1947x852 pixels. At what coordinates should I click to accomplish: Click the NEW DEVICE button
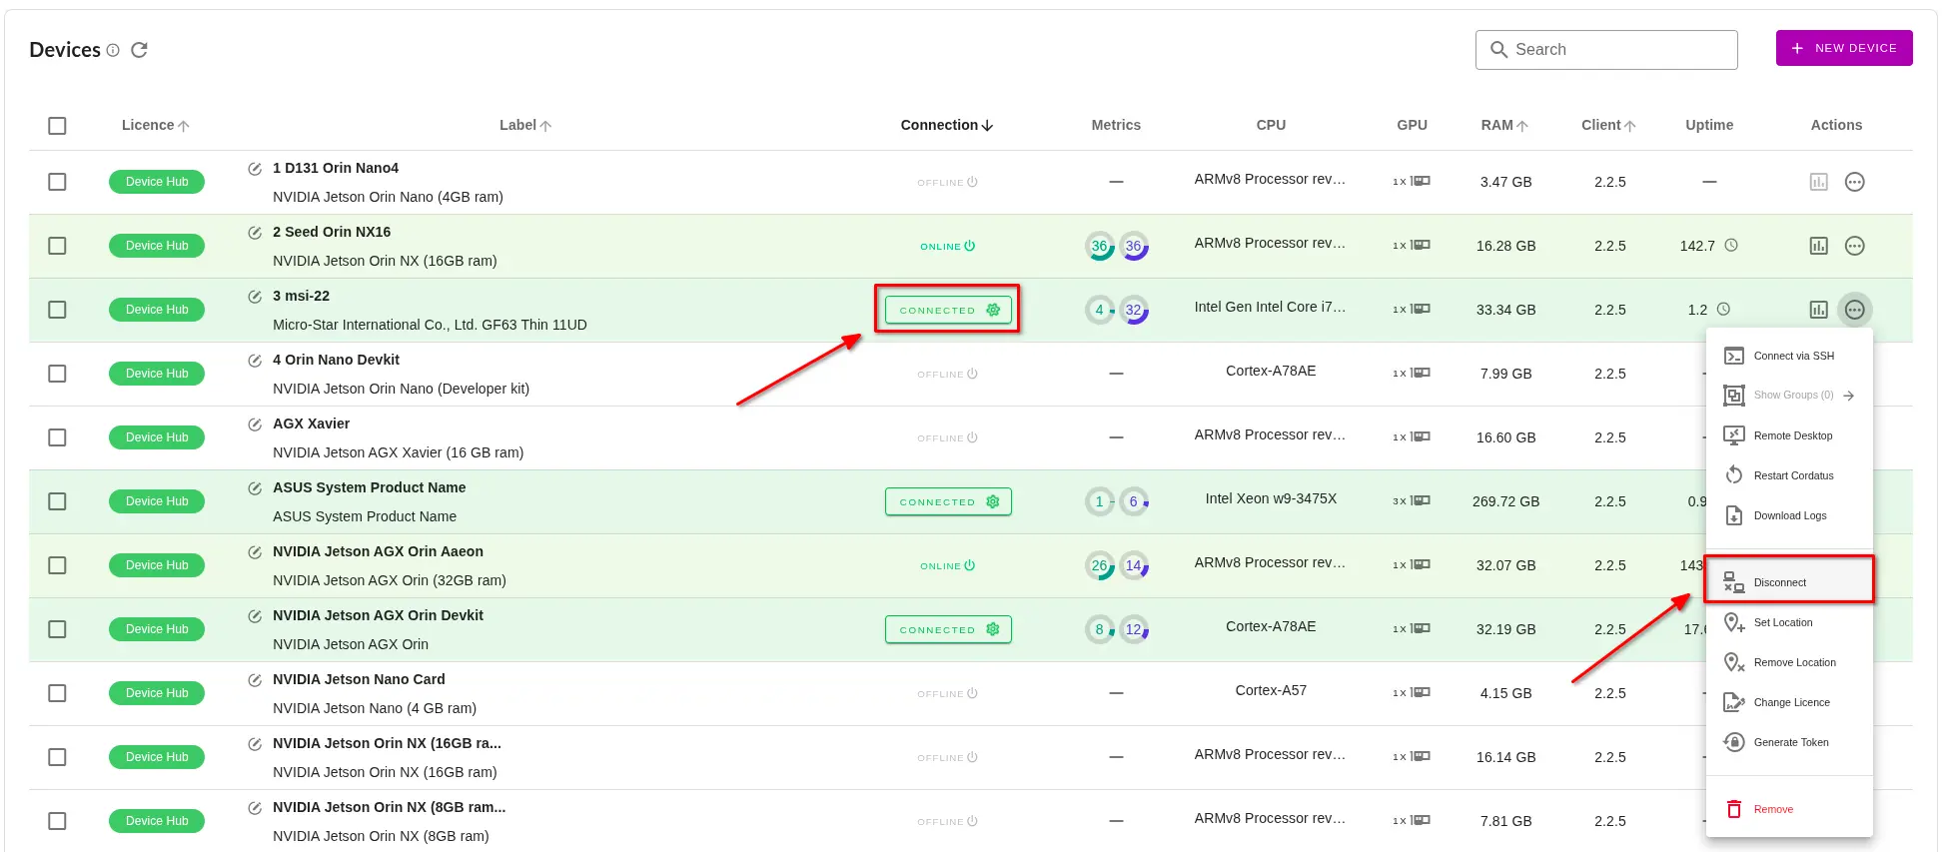tap(1843, 48)
